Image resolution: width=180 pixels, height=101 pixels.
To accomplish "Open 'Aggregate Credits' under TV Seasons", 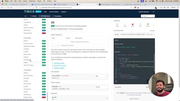I will coord(29,46).
